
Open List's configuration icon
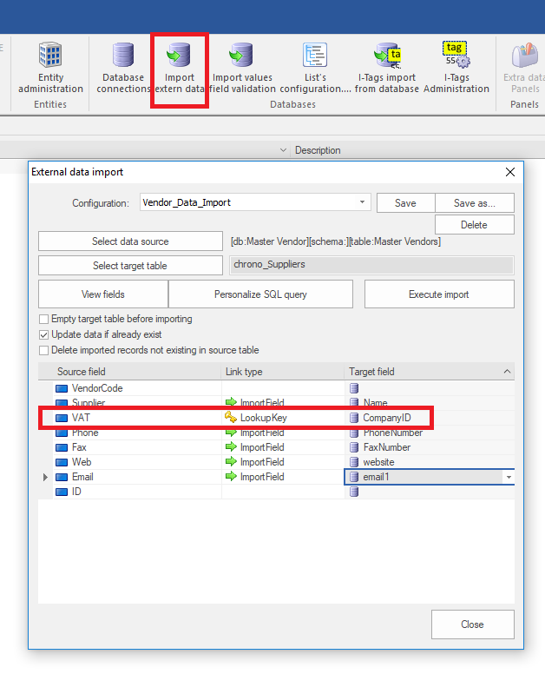(315, 68)
